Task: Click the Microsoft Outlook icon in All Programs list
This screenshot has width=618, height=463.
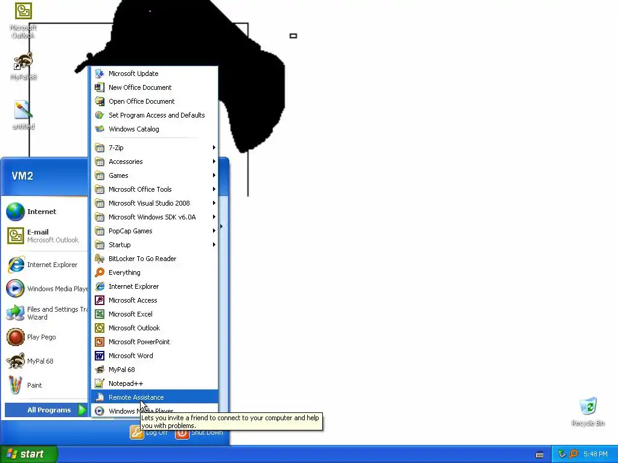Action: 100,328
